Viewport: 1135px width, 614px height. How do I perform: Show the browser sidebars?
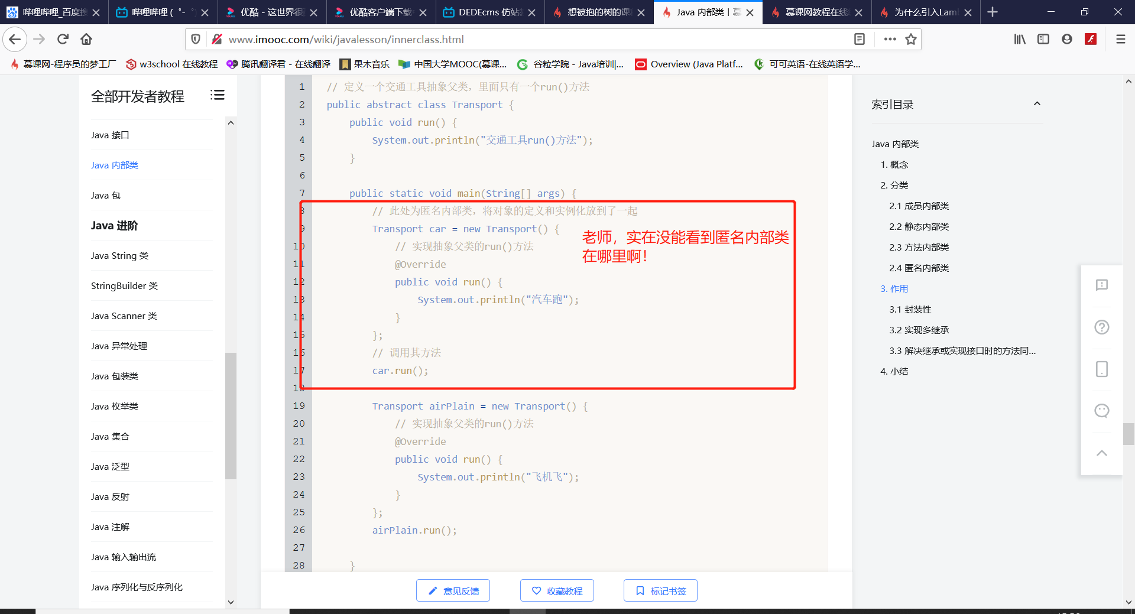1043,39
